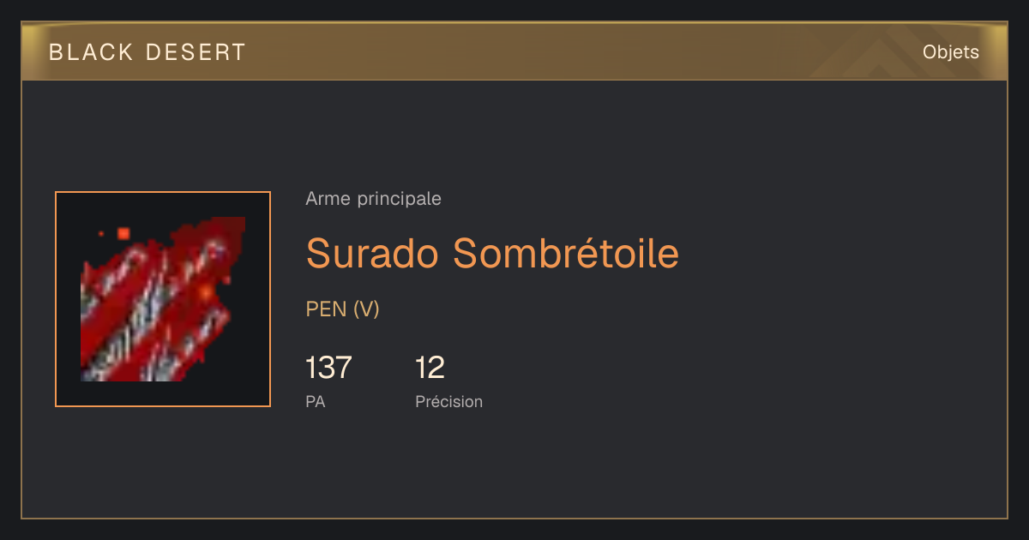The height and width of the screenshot is (540, 1029).
Task: Select the 12 Précision value
Action: (x=430, y=368)
